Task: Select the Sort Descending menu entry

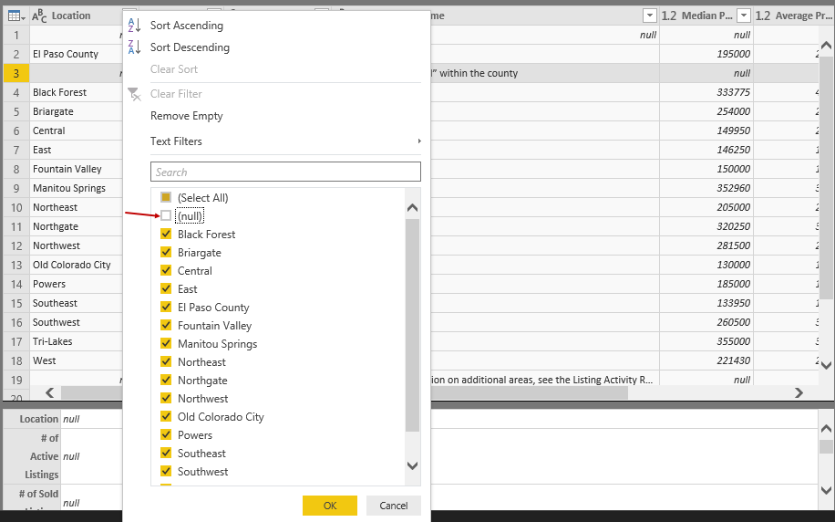Action: tap(190, 47)
